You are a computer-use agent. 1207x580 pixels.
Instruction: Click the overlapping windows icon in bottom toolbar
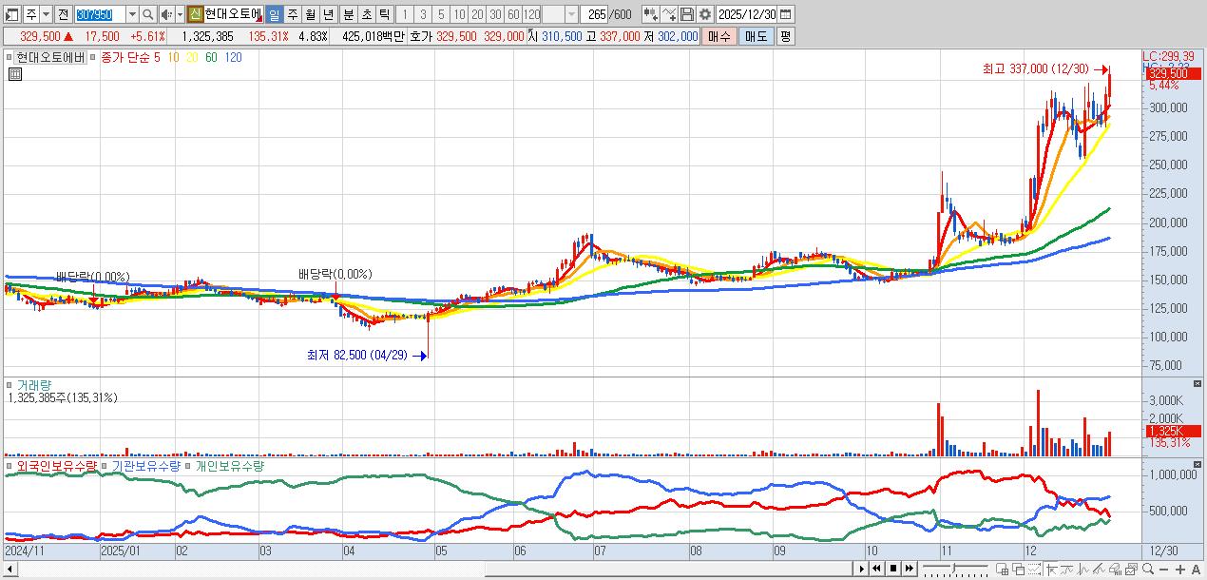[x=1018, y=569]
